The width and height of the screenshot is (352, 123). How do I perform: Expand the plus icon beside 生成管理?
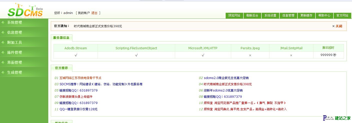pyautogui.click(x=3, y=72)
